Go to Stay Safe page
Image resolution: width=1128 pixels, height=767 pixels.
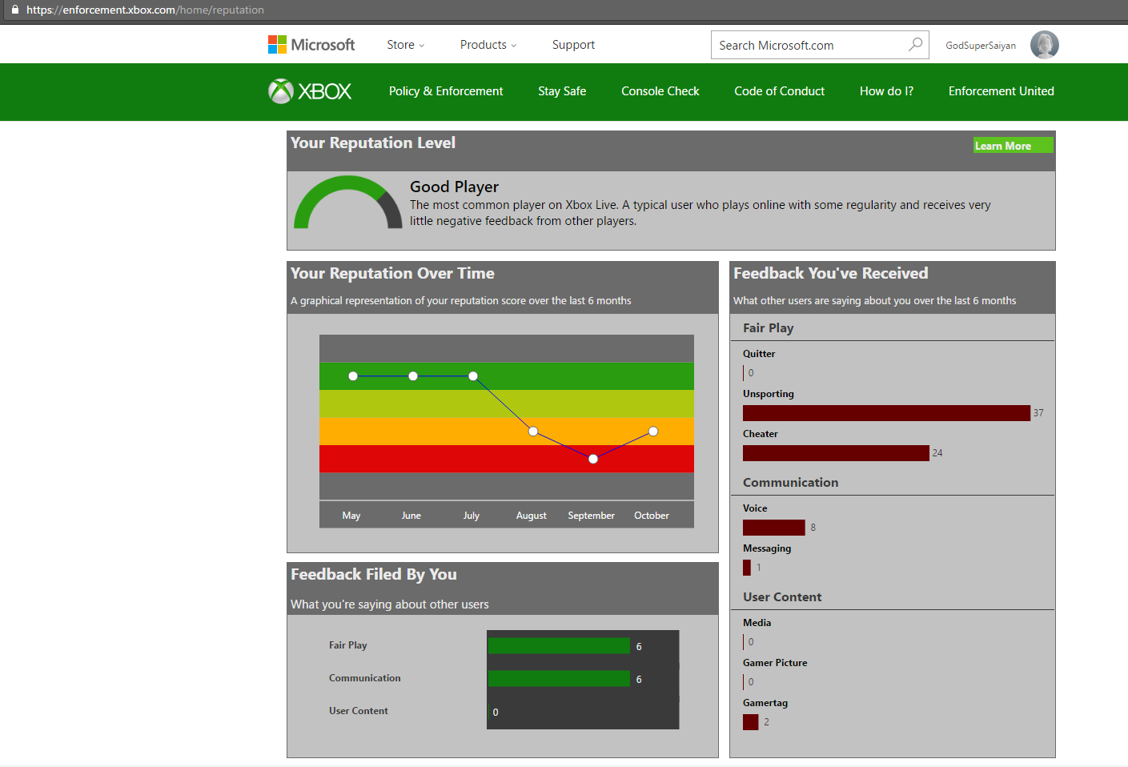tap(562, 91)
